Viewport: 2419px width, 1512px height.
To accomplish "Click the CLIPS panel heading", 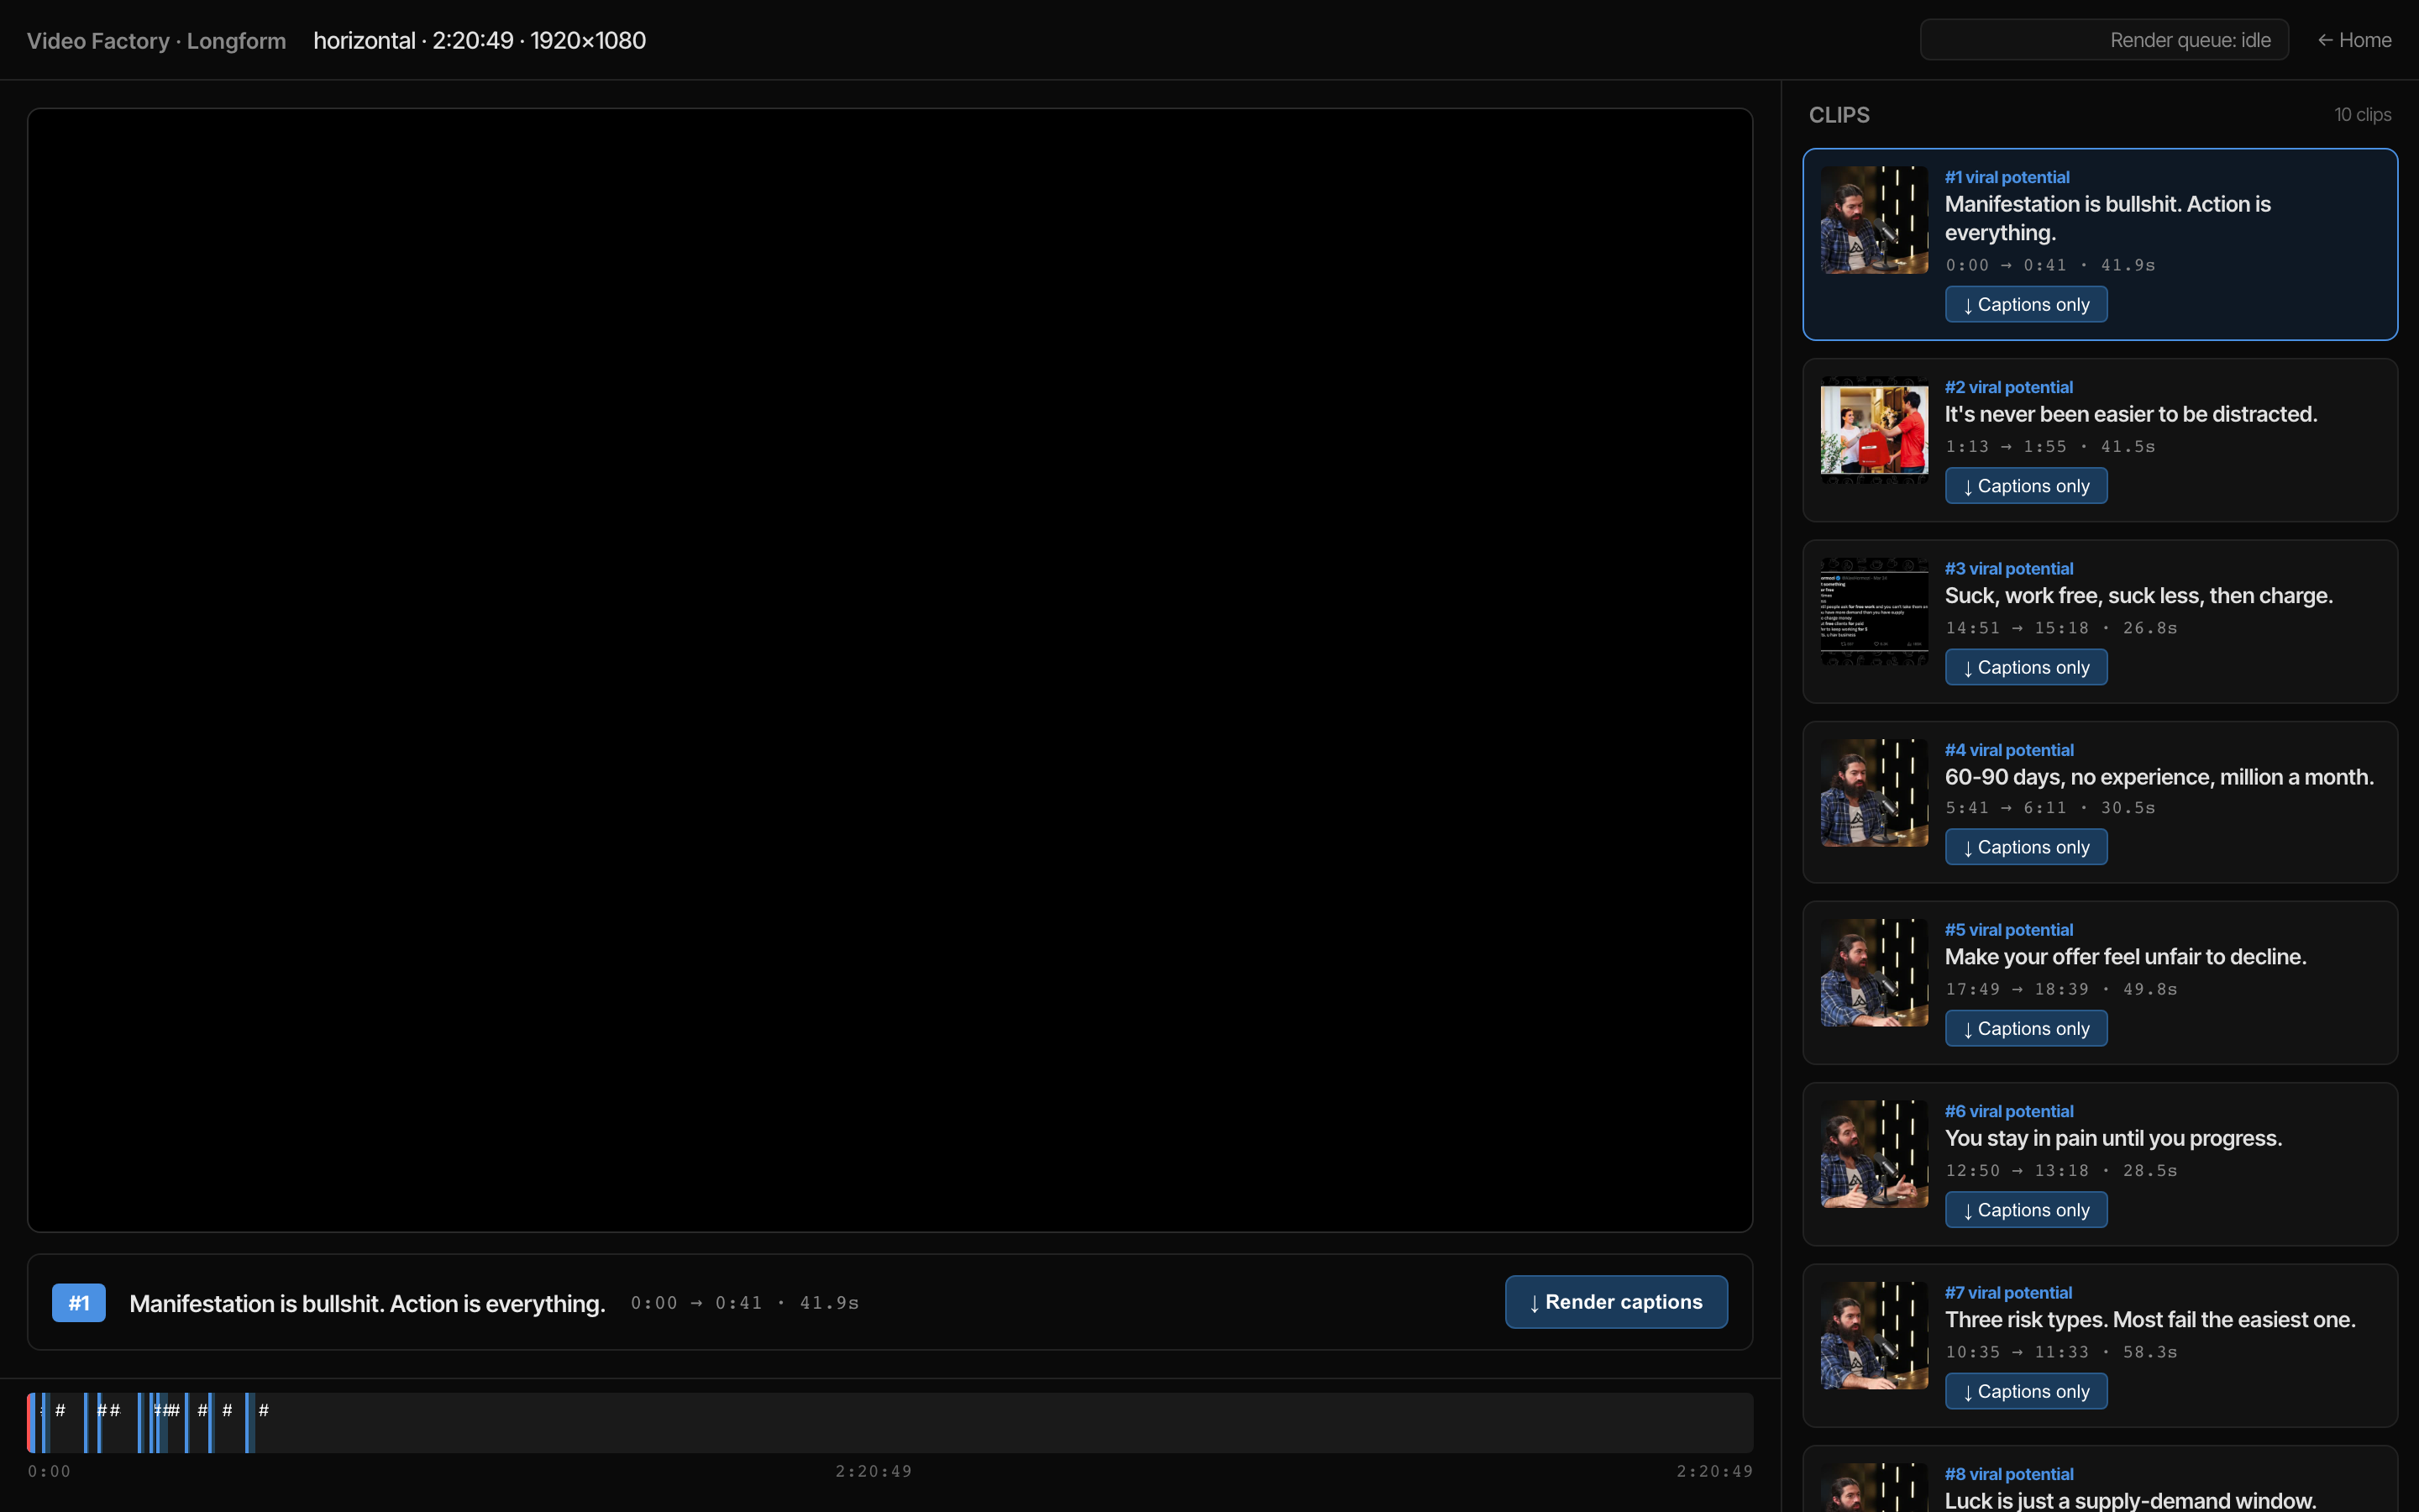I will click(x=1839, y=115).
